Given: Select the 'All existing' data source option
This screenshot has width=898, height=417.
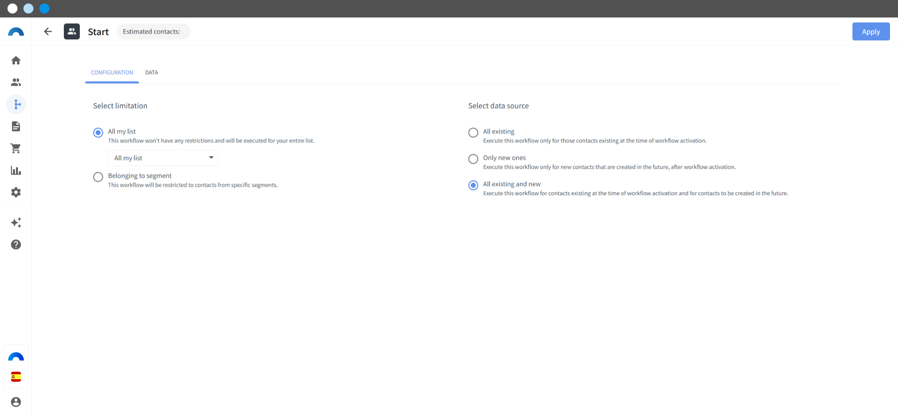Looking at the screenshot, I should pyautogui.click(x=473, y=132).
